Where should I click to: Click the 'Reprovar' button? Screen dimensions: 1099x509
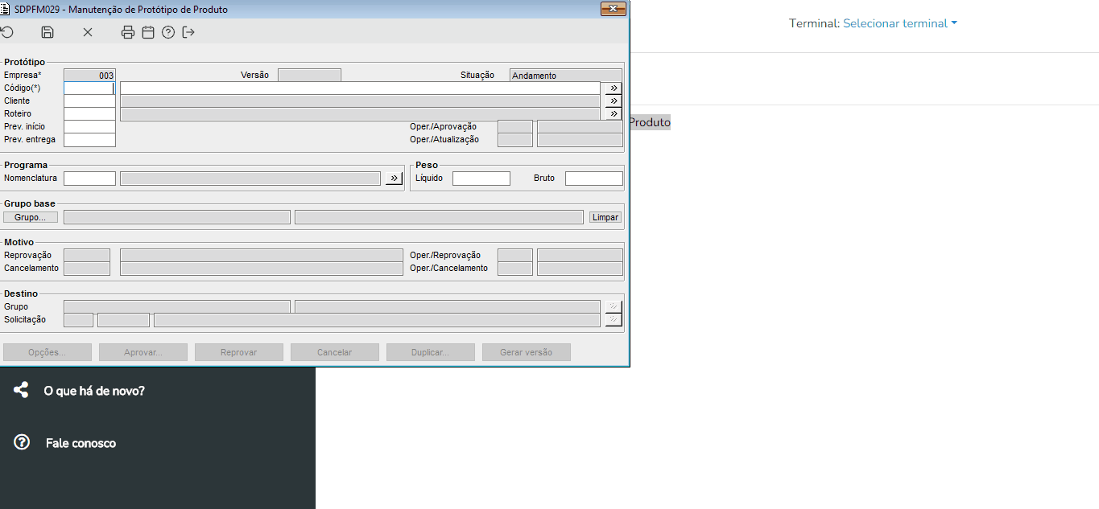point(239,352)
